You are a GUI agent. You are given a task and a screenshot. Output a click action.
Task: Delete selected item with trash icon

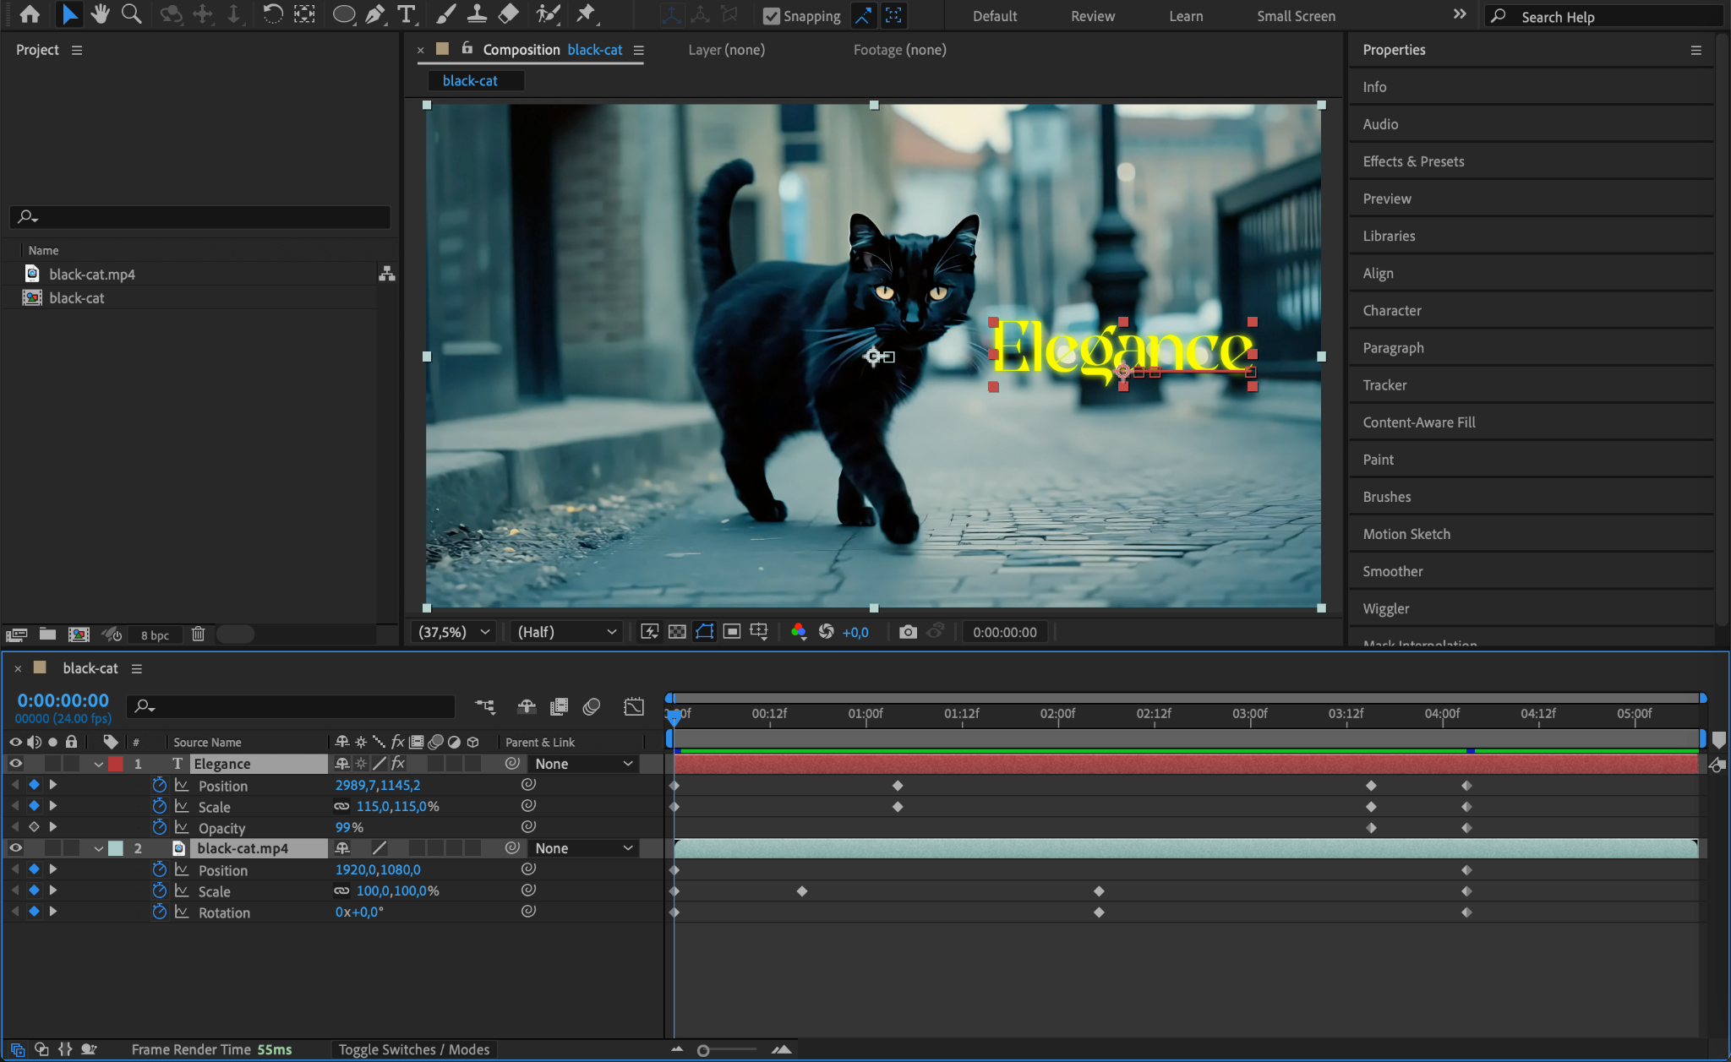tap(198, 634)
